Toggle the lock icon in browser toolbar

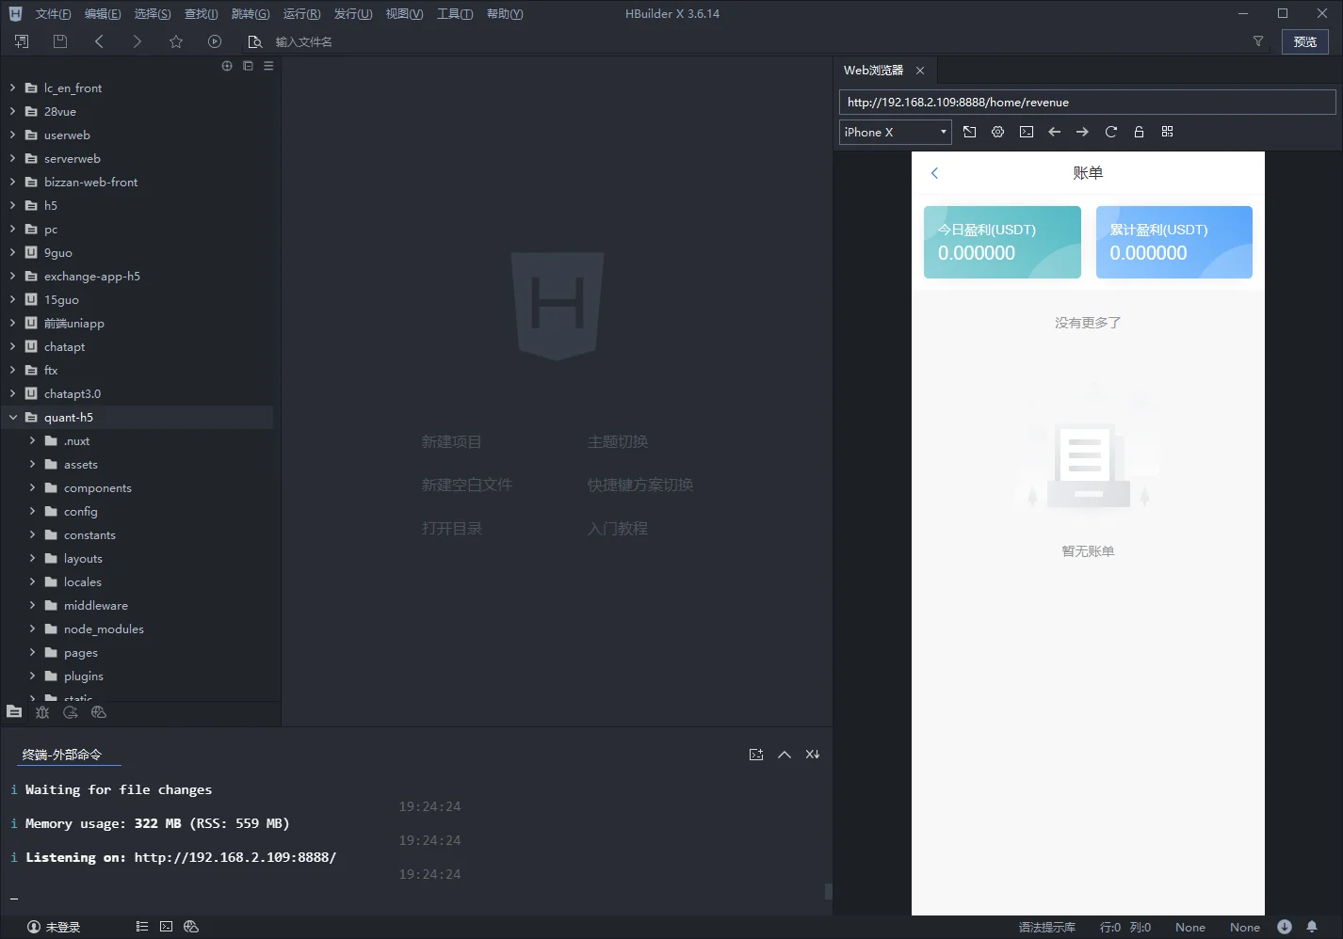tap(1139, 132)
